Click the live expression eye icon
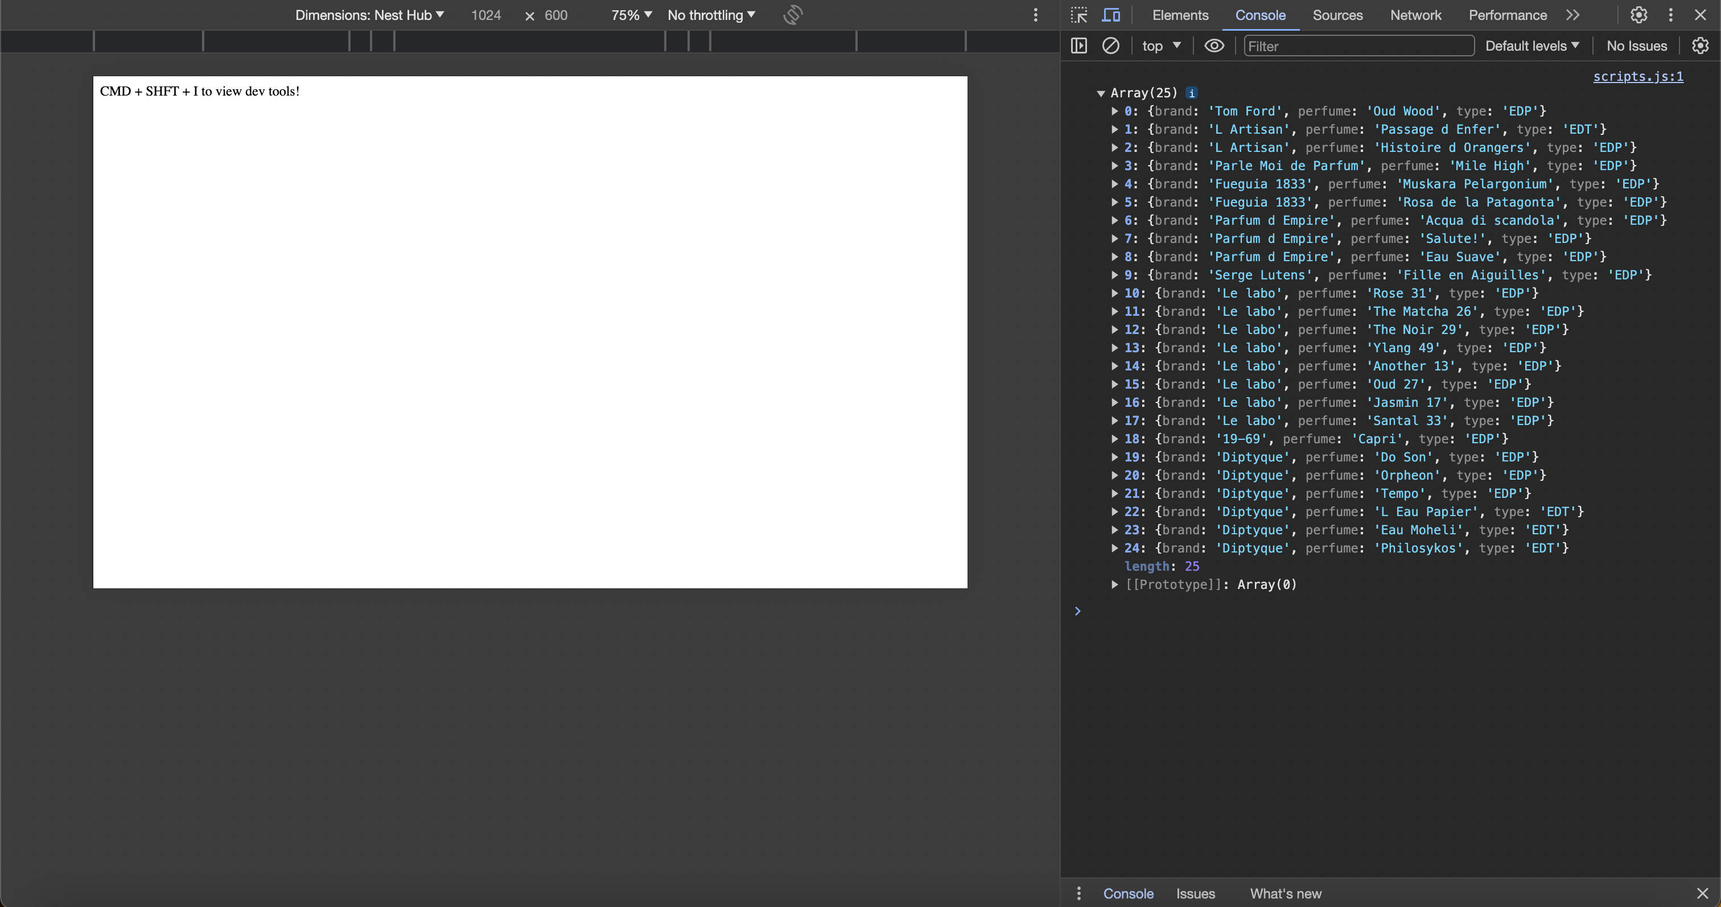The width and height of the screenshot is (1721, 907). pos(1214,46)
